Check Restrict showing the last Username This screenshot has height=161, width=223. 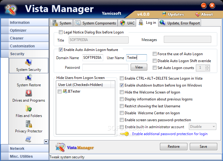(x=122, y=106)
